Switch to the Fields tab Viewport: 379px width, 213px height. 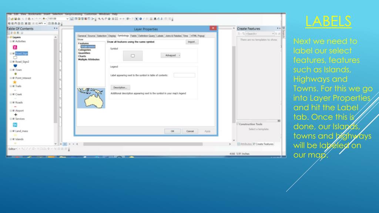point(133,36)
